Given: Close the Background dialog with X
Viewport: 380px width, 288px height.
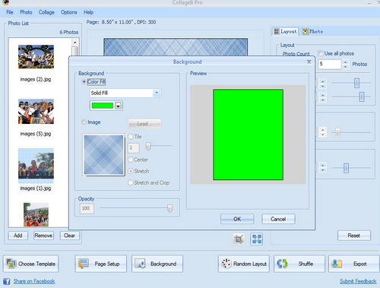Looking at the screenshot, I should [x=309, y=62].
